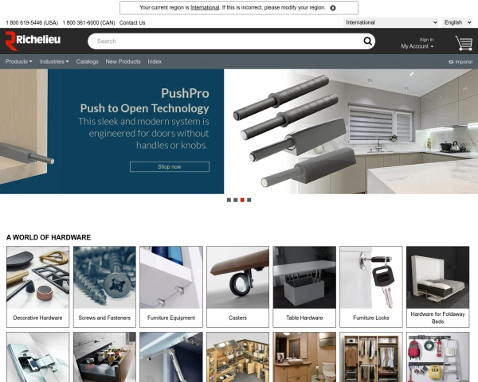This screenshot has height=382, width=478.
Task: Call the USA phone number link
Action: tap(32, 22)
